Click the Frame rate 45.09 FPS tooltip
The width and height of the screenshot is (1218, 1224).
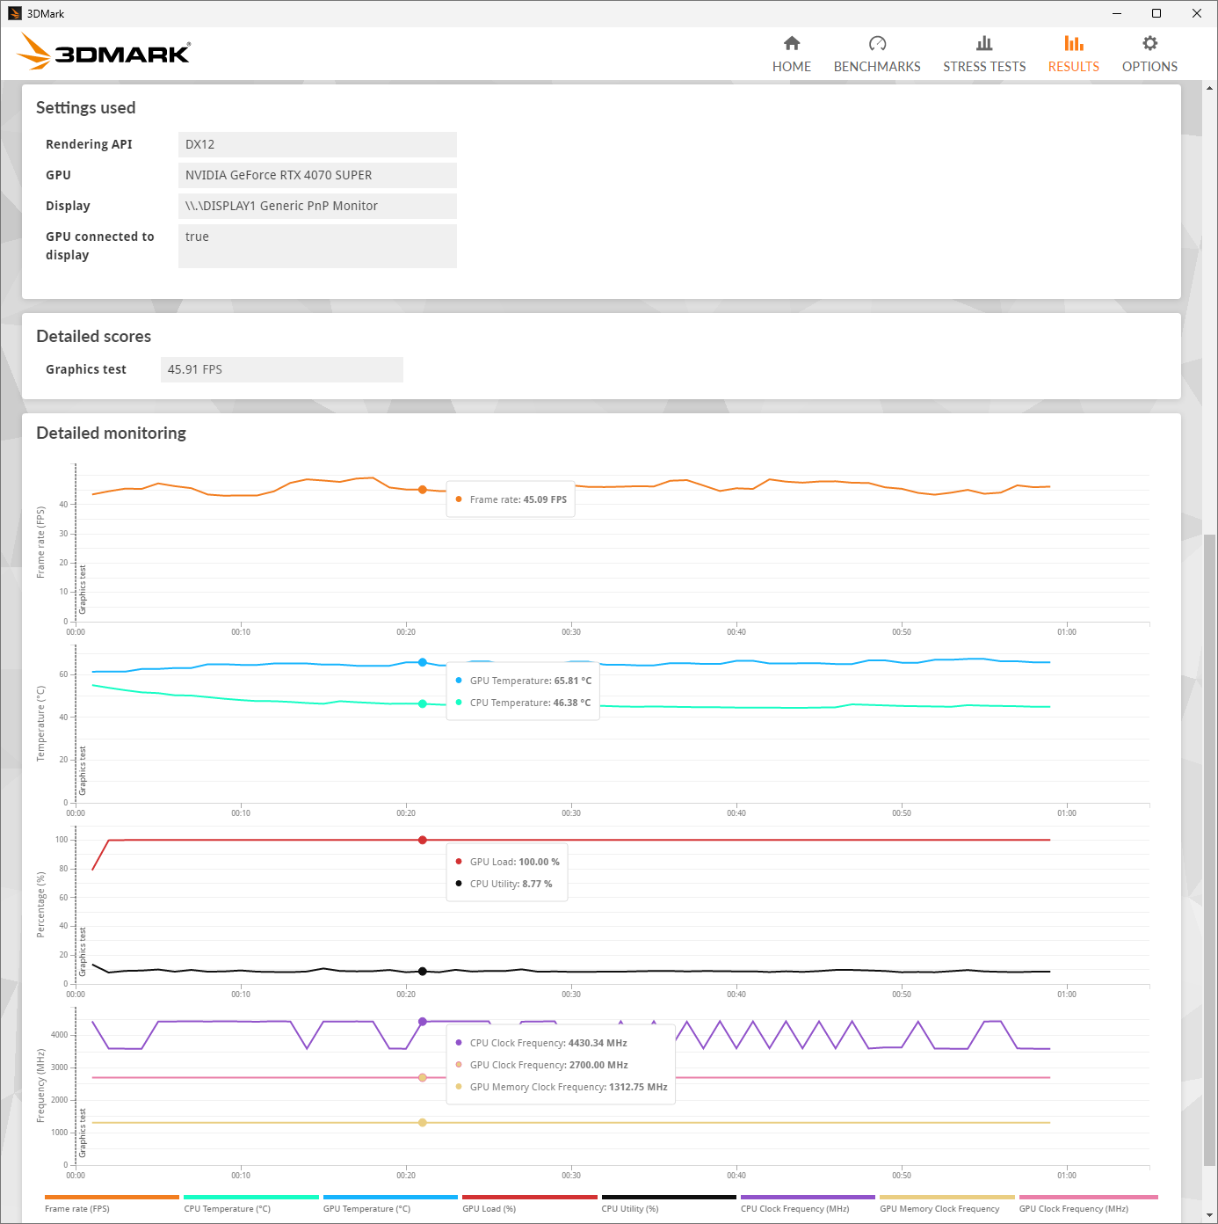511,499
